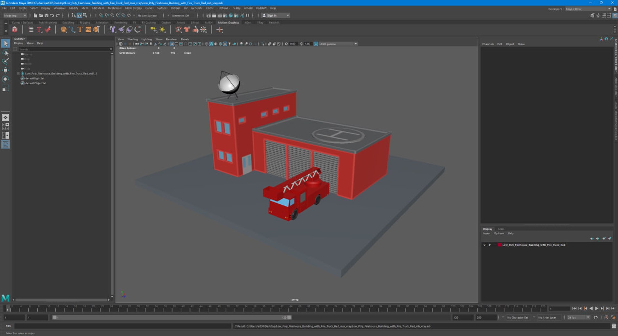Click the red color swatch of Firehouse layer
The height and width of the screenshot is (336, 618).
pos(500,245)
